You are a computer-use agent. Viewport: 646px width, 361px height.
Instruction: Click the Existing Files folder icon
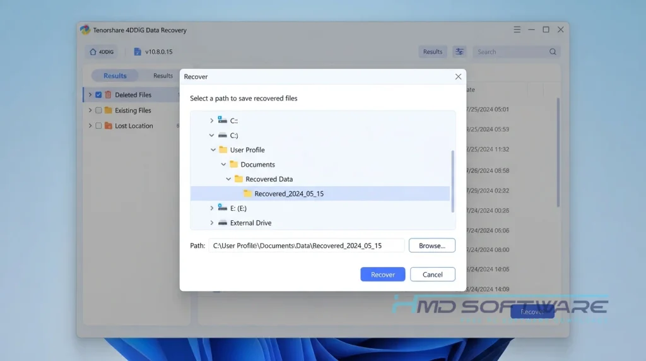pyautogui.click(x=109, y=110)
